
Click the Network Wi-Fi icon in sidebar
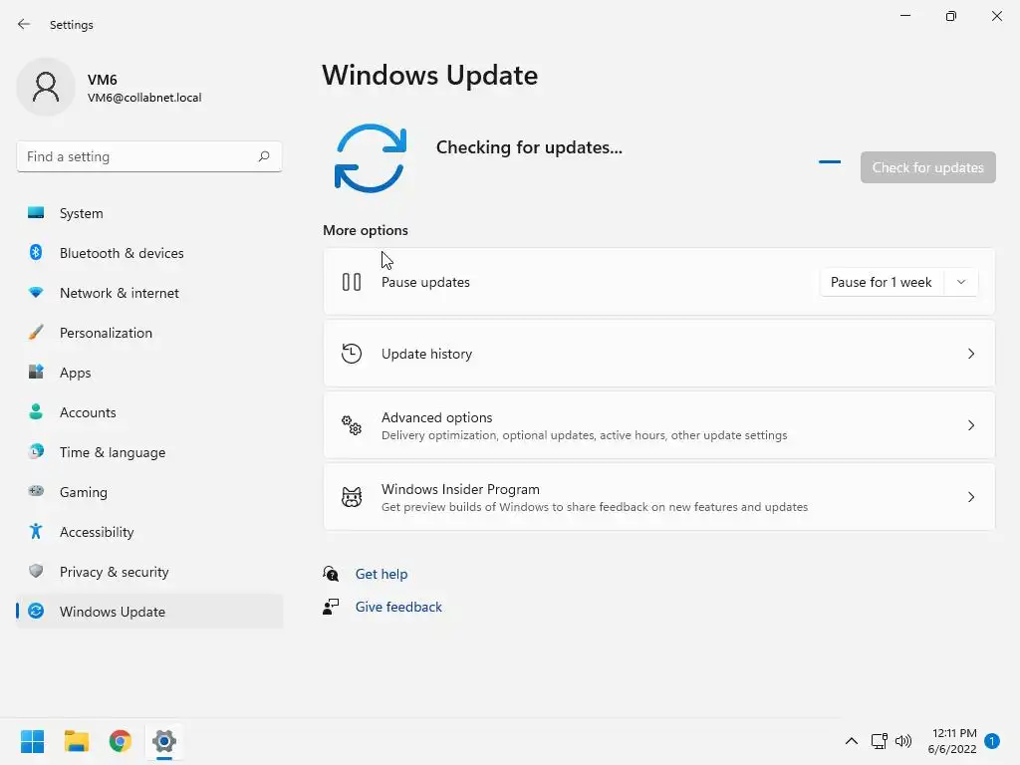tap(36, 293)
